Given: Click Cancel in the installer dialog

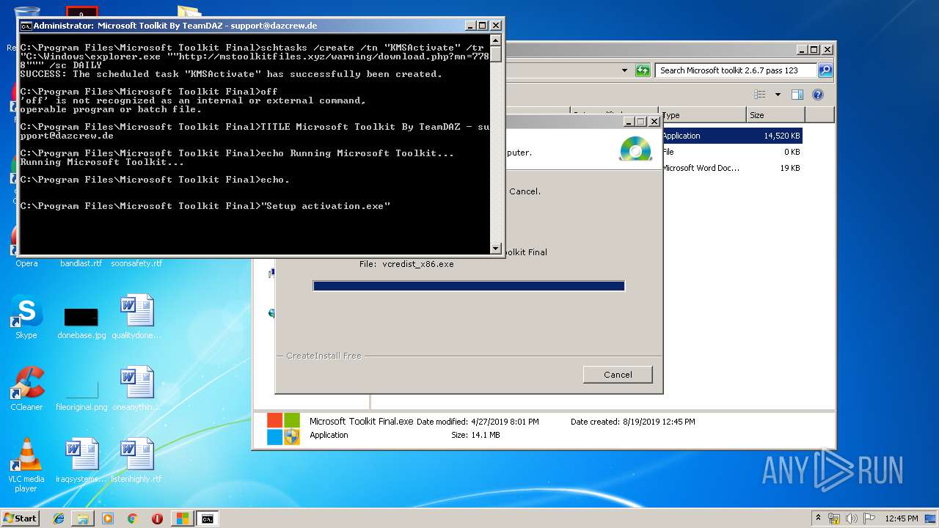Looking at the screenshot, I should point(618,374).
